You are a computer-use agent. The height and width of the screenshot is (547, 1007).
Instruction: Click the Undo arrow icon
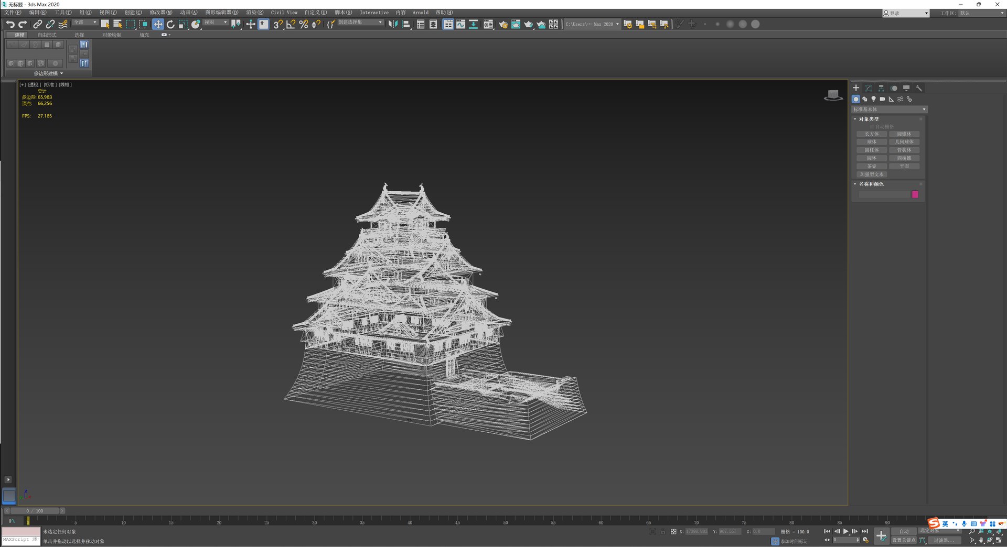10,24
